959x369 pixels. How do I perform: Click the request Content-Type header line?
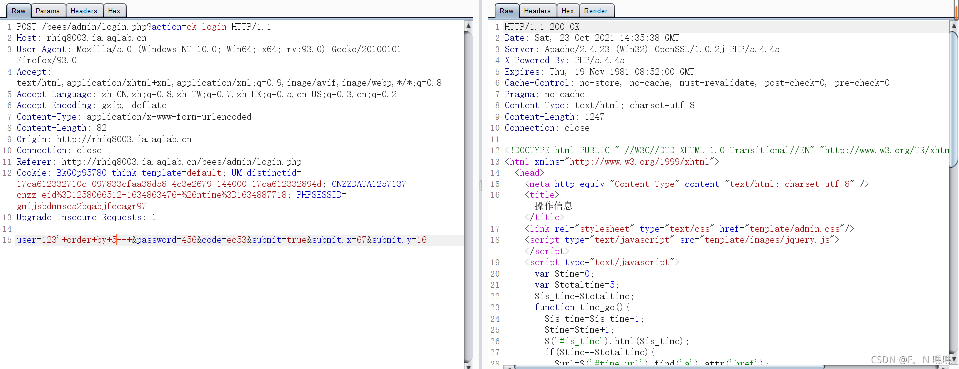tap(134, 117)
